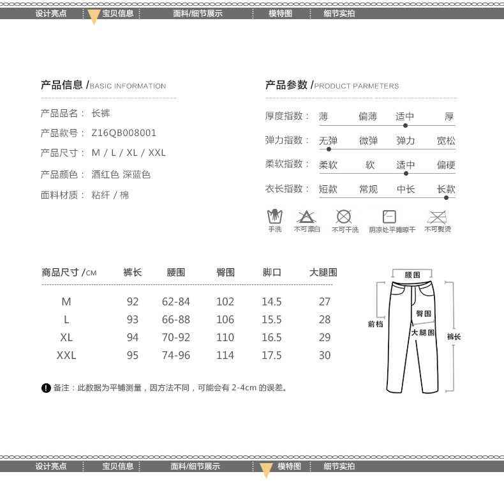504x481 pixels.
Task: Click the dry flat in shade icon
Action: coord(389,216)
